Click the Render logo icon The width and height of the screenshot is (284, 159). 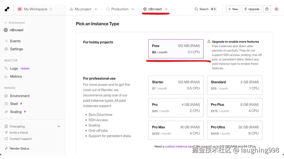pyautogui.click(x=7, y=9)
